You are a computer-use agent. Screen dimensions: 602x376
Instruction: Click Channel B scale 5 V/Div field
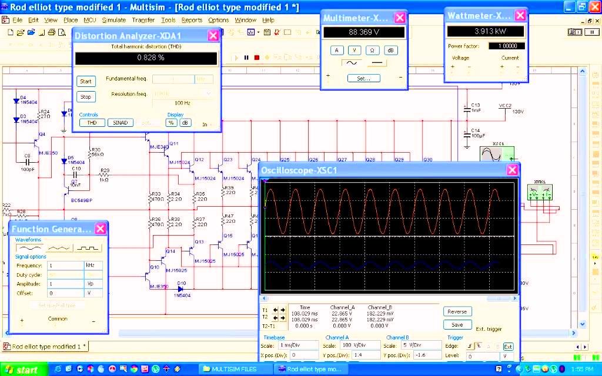click(x=421, y=345)
